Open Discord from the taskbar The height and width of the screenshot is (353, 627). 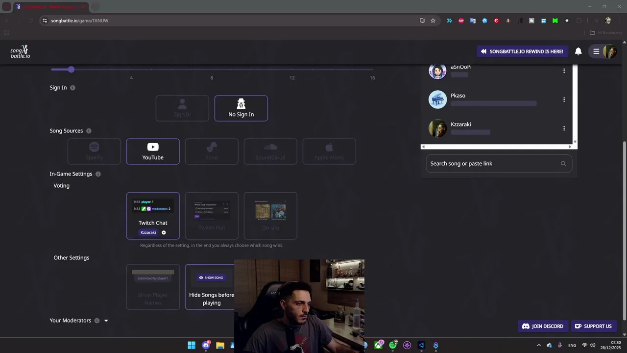(x=206, y=345)
